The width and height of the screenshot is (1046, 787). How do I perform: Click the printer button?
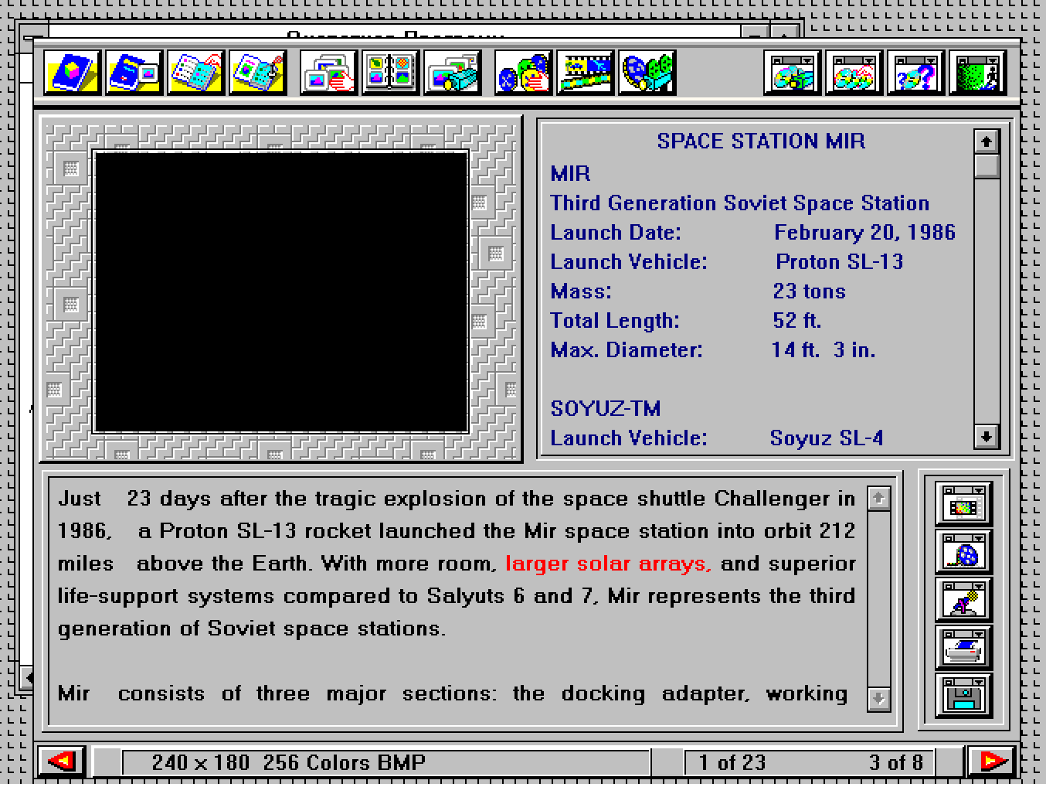pyautogui.click(x=963, y=648)
